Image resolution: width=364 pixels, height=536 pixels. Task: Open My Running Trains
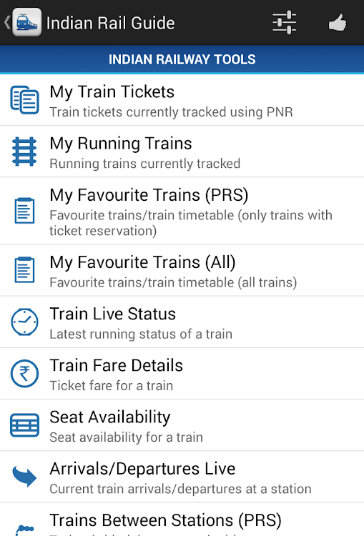click(x=182, y=152)
